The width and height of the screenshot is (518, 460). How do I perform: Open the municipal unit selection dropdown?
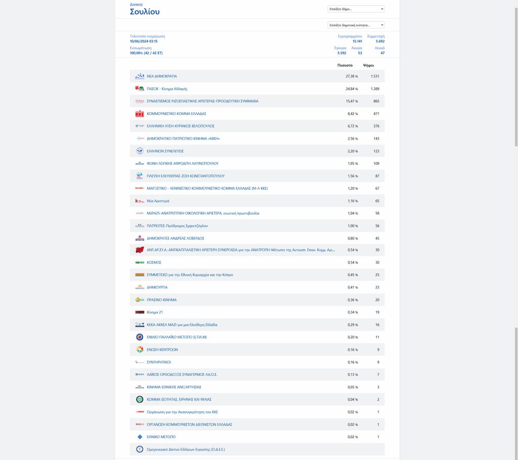point(356,25)
